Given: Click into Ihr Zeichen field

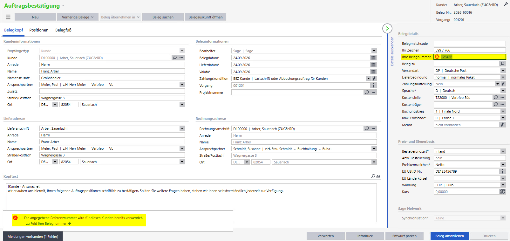Looking at the screenshot, I should click(470, 50).
